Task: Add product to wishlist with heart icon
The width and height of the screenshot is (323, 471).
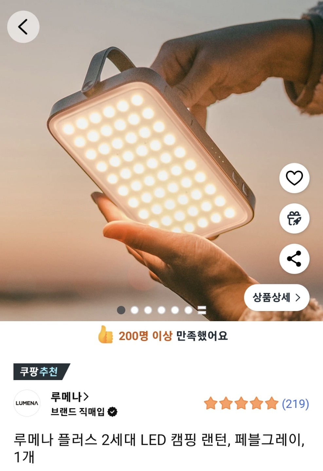Action: (x=294, y=178)
